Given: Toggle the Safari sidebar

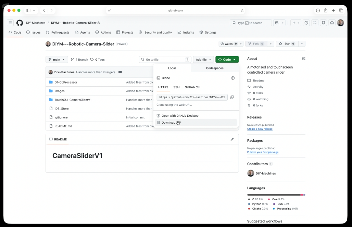Looking at the screenshot, I should 28,10.
